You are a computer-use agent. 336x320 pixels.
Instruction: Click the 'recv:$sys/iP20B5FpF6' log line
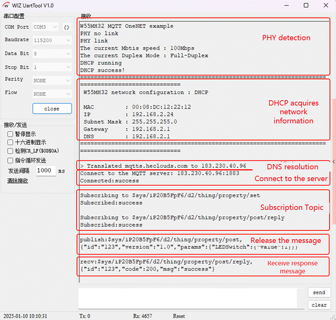coord(166,261)
